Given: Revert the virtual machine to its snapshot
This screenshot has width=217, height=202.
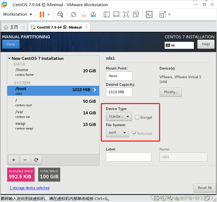Looking at the screenshot, I should tap(84, 14).
